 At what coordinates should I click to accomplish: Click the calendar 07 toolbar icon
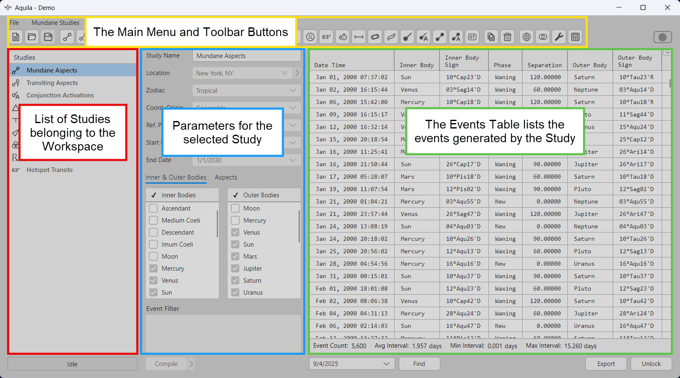coord(472,37)
